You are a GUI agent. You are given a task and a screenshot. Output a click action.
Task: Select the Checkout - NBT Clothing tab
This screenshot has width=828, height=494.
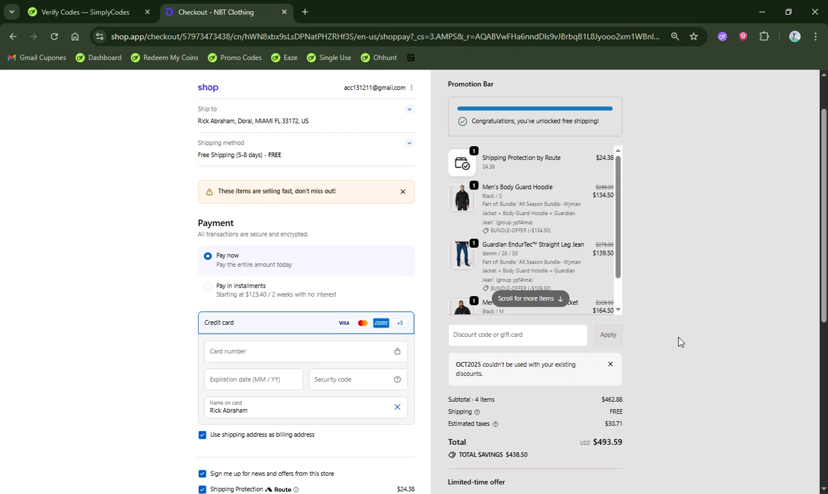(x=216, y=12)
